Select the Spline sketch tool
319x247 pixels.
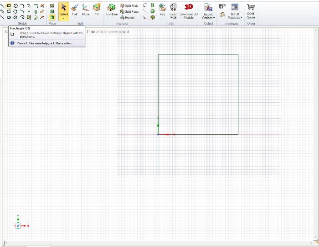[x=29, y=6]
